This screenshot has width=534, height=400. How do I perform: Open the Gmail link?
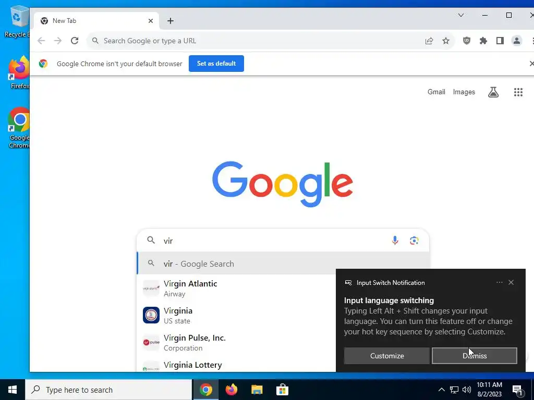(x=436, y=92)
